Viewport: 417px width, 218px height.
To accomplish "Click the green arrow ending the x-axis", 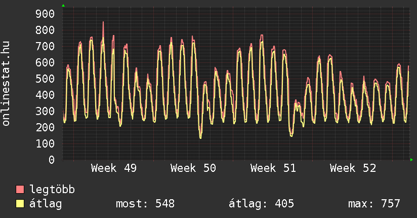I will [412, 160].
